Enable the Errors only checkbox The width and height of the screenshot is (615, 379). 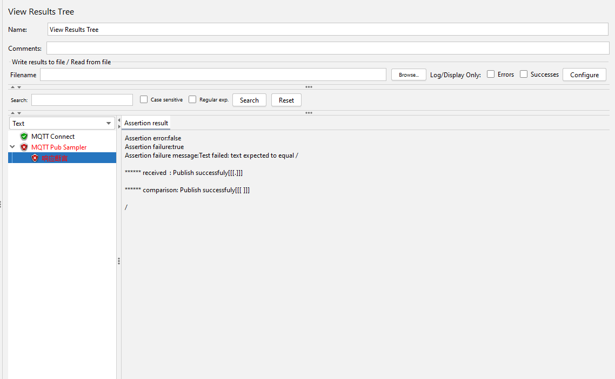pyautogui.click(x=491, y=74)
